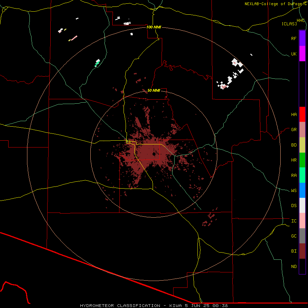Click the HR legend label

294,160
